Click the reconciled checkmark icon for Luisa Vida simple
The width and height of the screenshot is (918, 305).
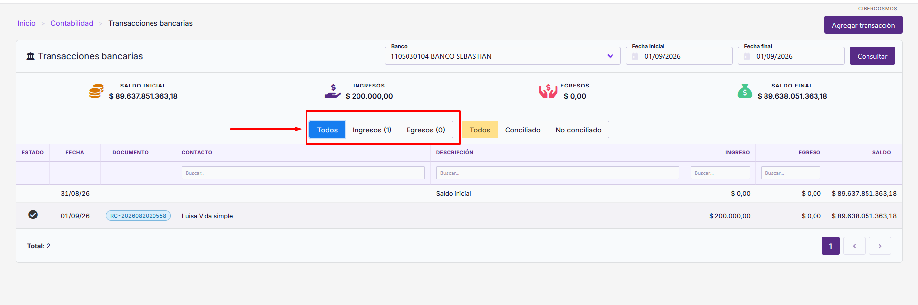[33, 215]
